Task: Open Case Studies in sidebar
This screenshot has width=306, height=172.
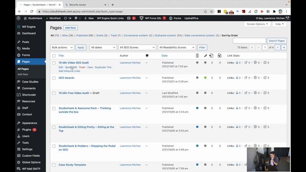Action: (30, 82)
